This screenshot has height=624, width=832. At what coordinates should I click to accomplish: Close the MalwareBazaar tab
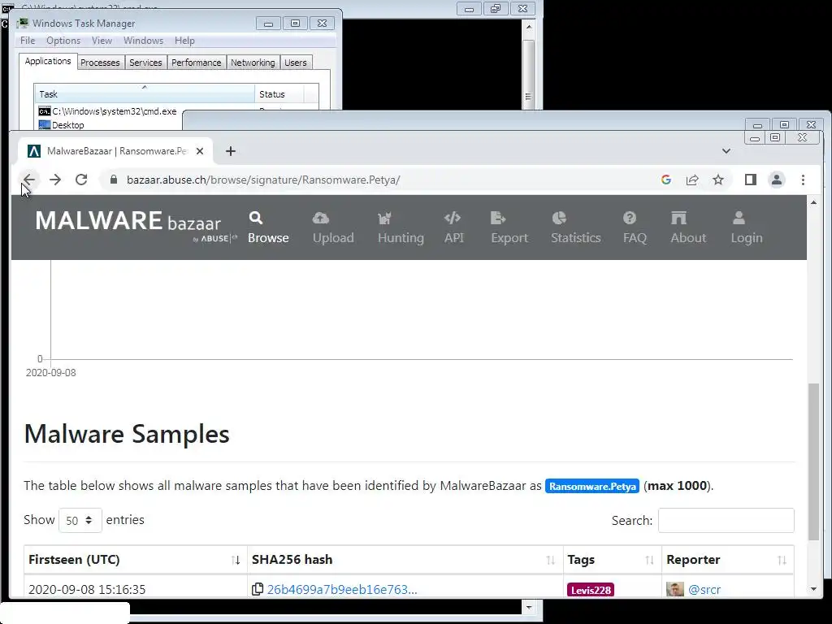(x=200, y=151)
